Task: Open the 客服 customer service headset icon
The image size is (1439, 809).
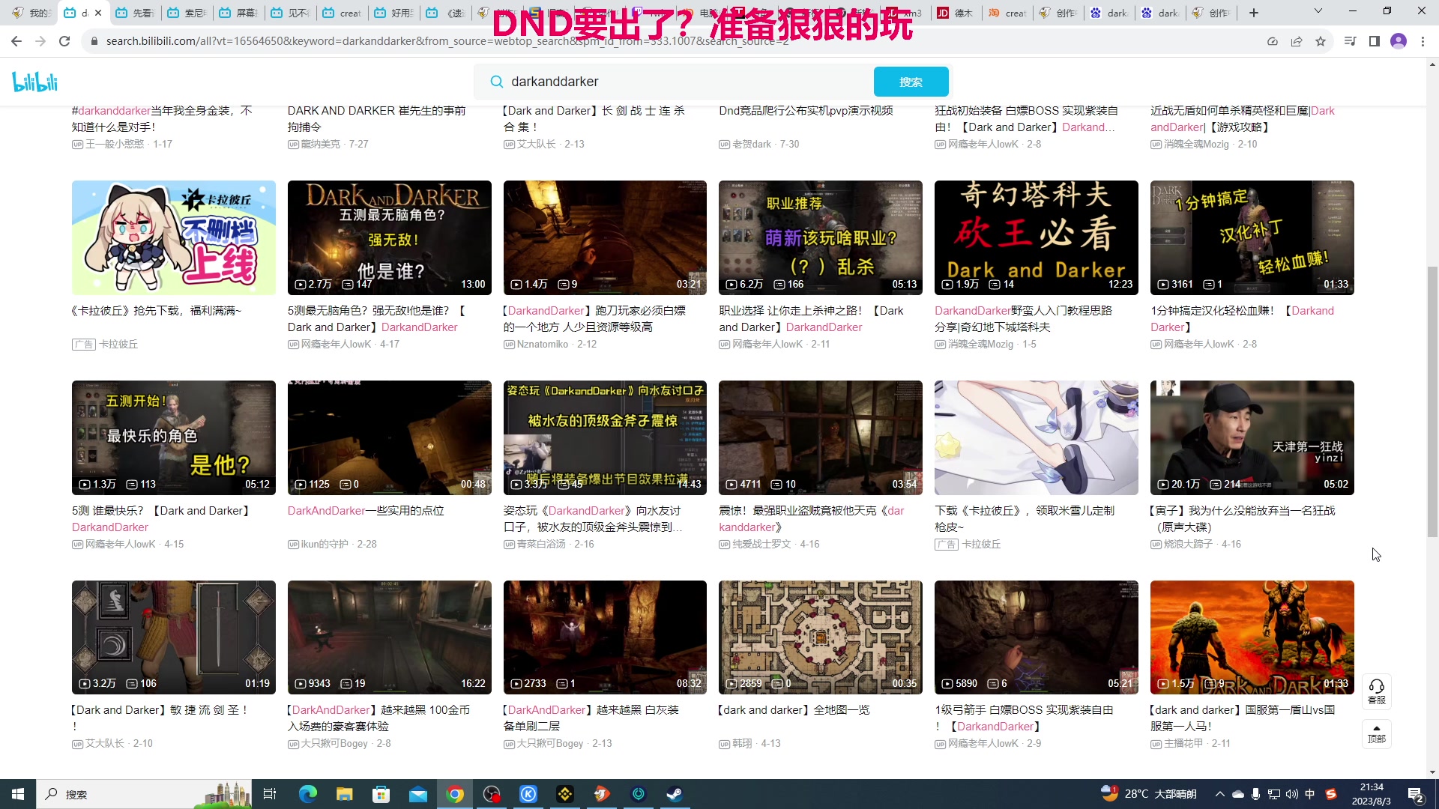Action: point(1377,691)
